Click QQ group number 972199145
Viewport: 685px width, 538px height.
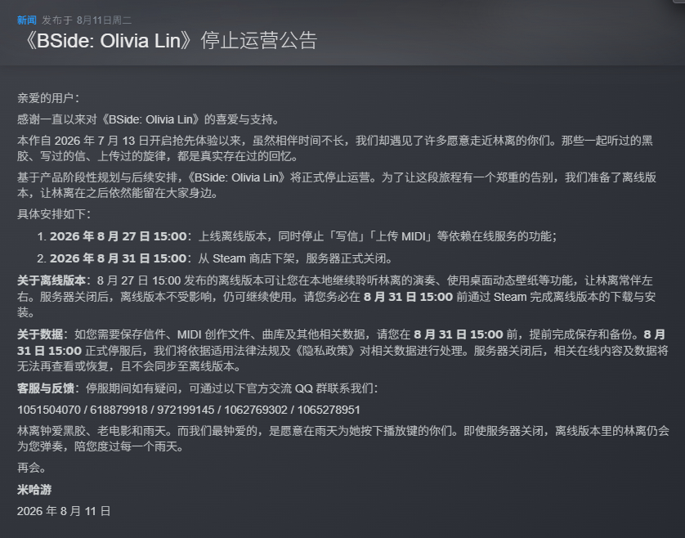(186, 410)
